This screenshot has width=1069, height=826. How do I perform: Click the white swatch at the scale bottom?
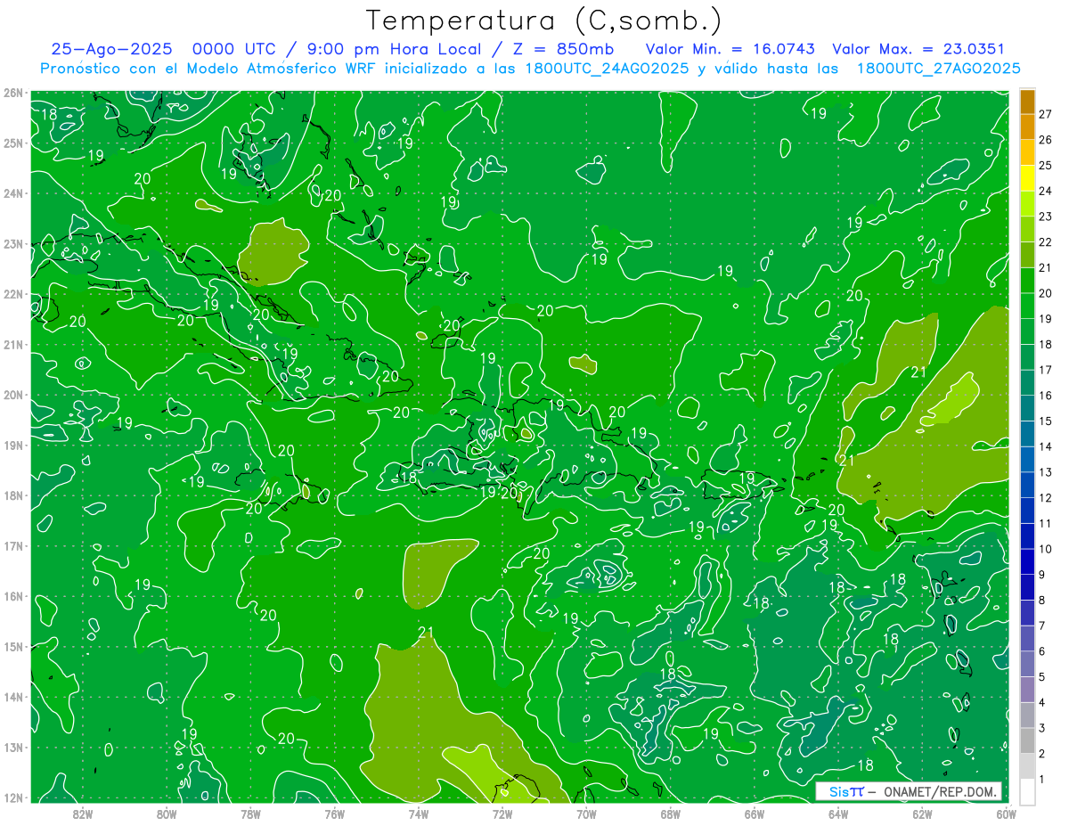click(1027, 791)
